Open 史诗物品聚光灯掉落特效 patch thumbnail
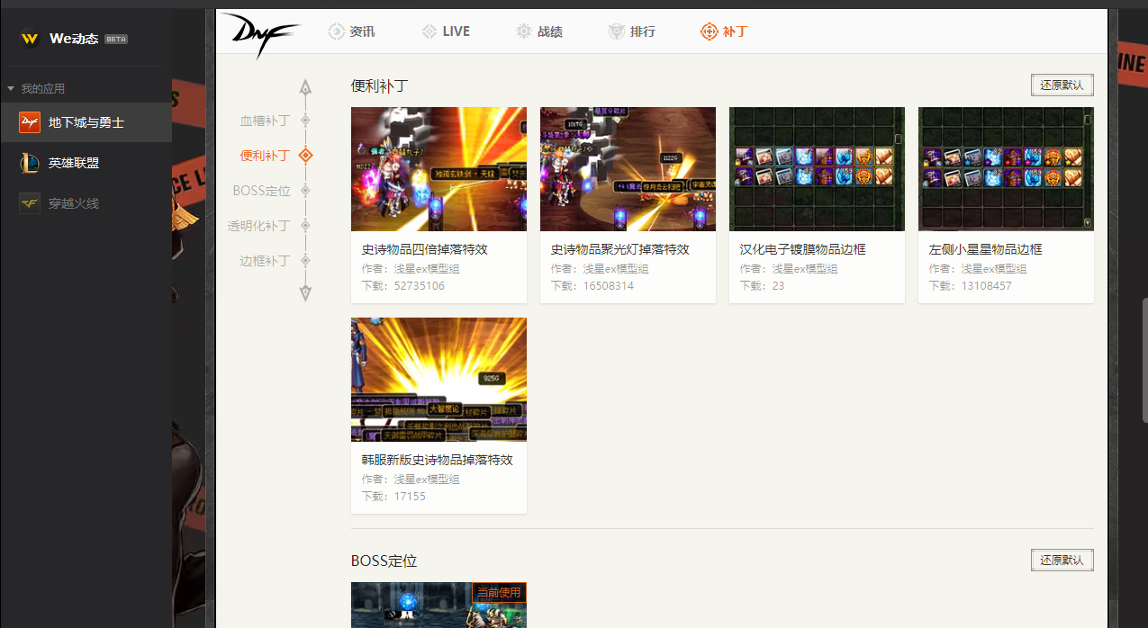 [628, 169]
